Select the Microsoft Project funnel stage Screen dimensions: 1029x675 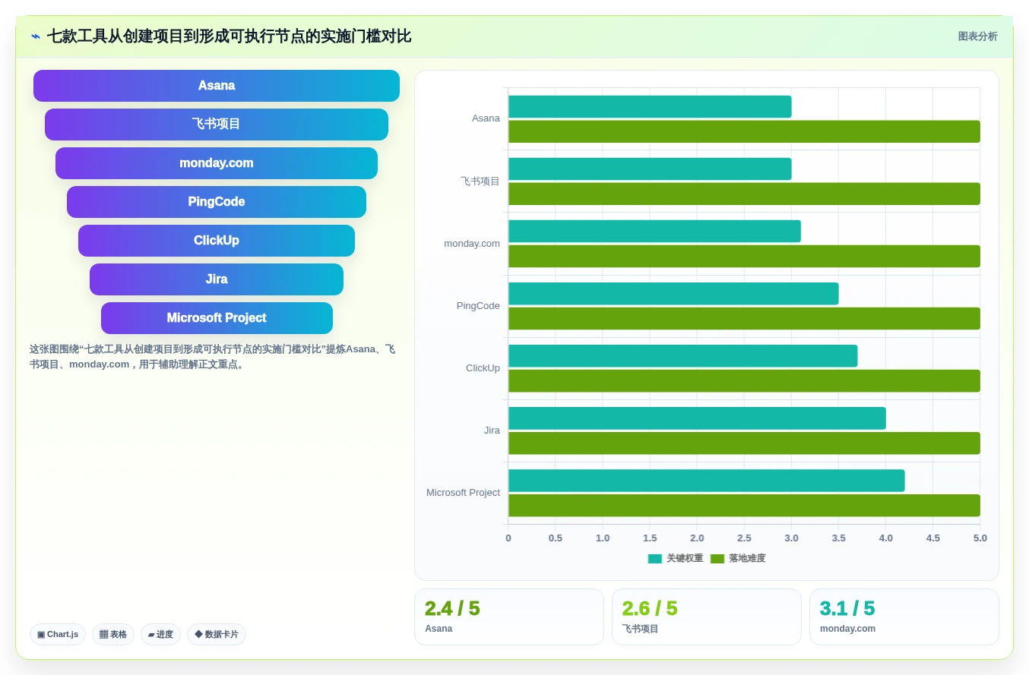click(217, 318)
